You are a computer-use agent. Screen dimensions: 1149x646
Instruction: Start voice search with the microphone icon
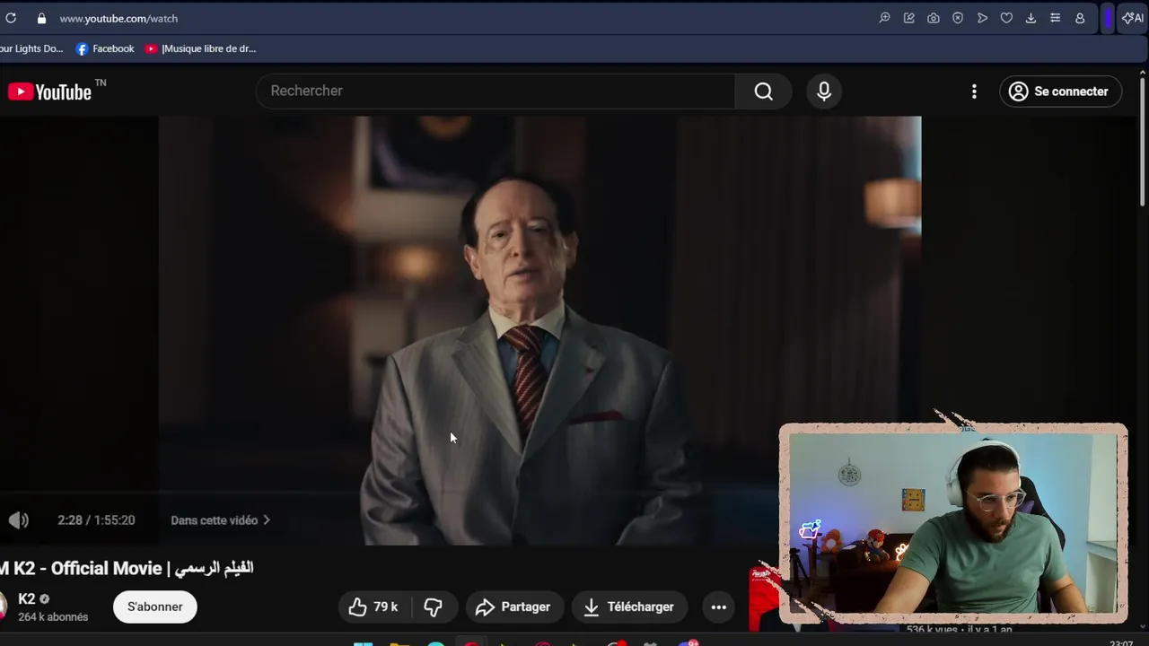pos(824,91)
